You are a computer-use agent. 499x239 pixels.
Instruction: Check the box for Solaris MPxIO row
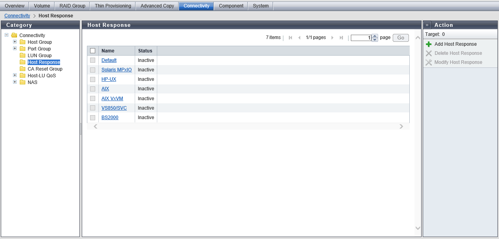point(93,70)
